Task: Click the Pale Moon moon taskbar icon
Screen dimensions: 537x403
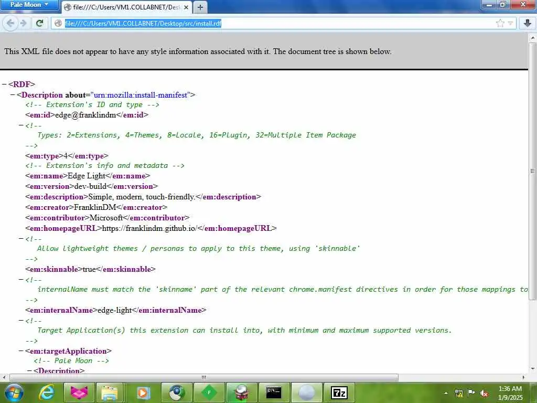Action: (x=306, y=393)
